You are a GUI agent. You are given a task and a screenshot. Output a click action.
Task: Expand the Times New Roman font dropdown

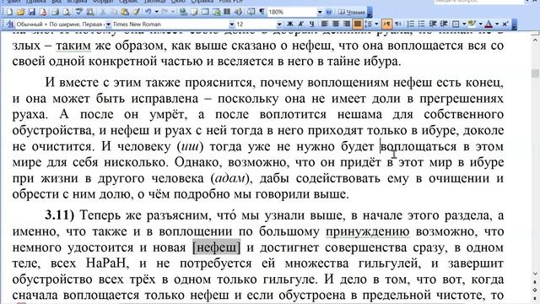(x=232, y=24)
